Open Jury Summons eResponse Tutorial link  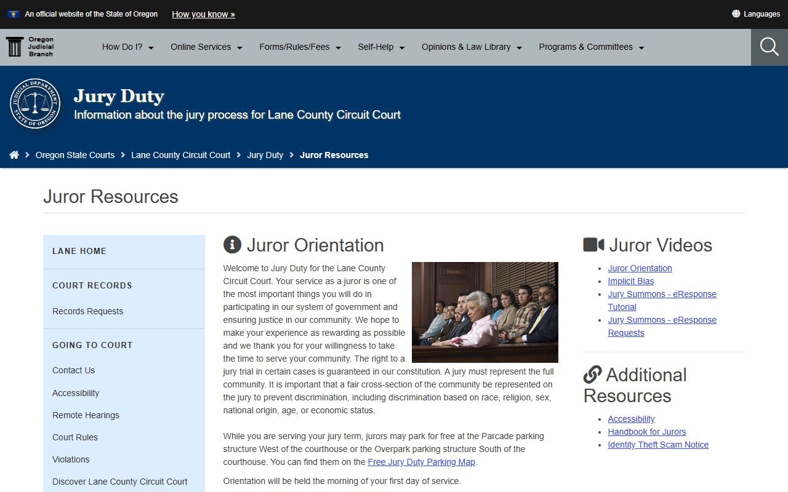point(662,300)
